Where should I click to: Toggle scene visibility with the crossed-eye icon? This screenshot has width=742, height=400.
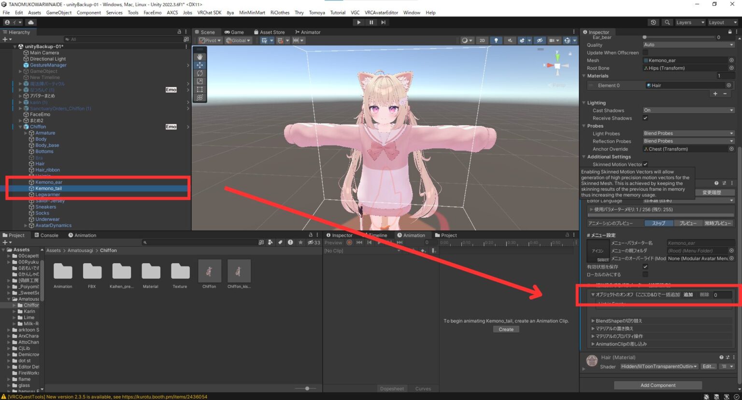click(x=540, y=40)
